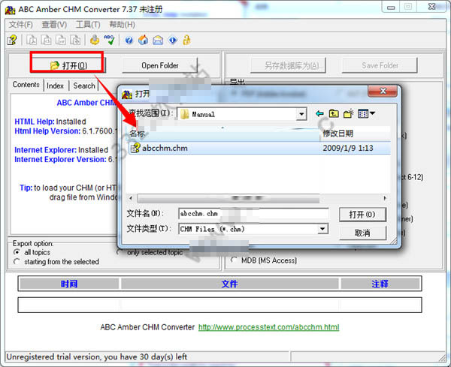Screen dimensions: 451x367
Task: Switch to the Index tab
Action: pos(55,86)
